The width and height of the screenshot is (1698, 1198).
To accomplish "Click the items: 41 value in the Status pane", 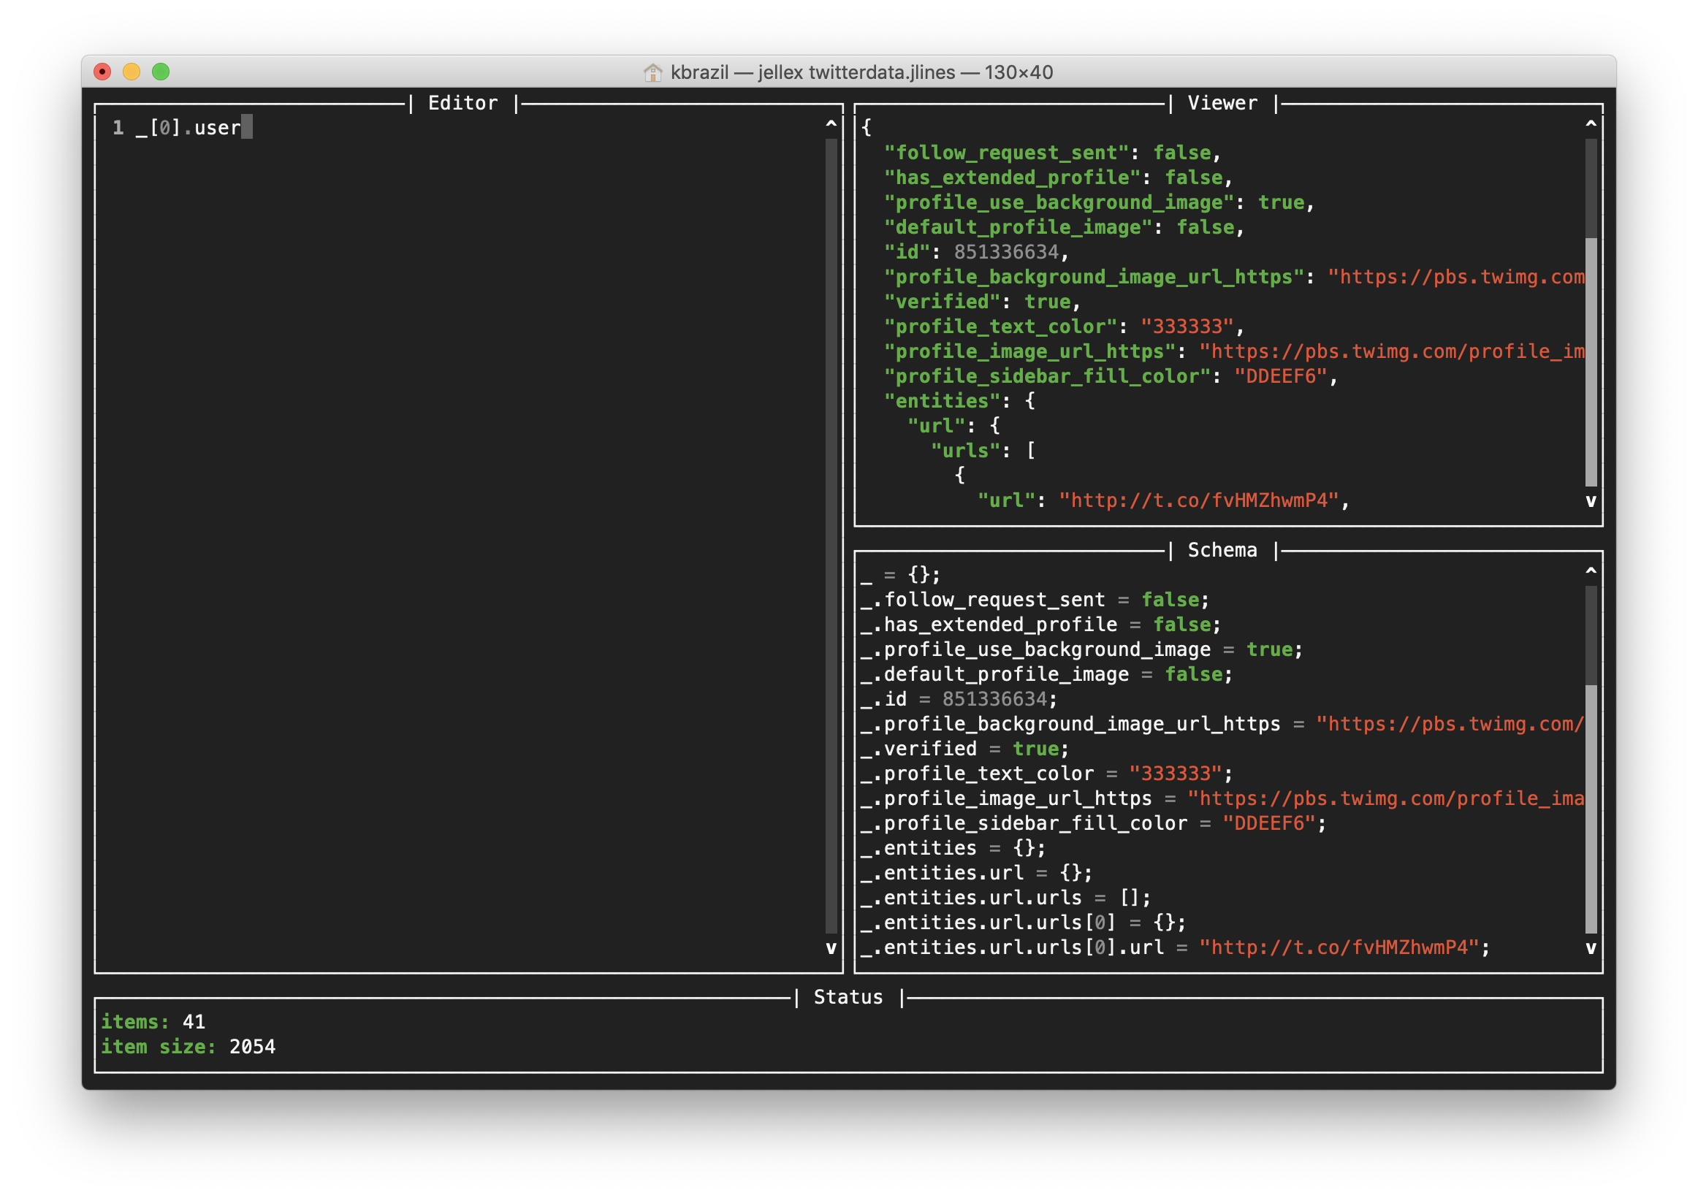I will pos(194,1021).
